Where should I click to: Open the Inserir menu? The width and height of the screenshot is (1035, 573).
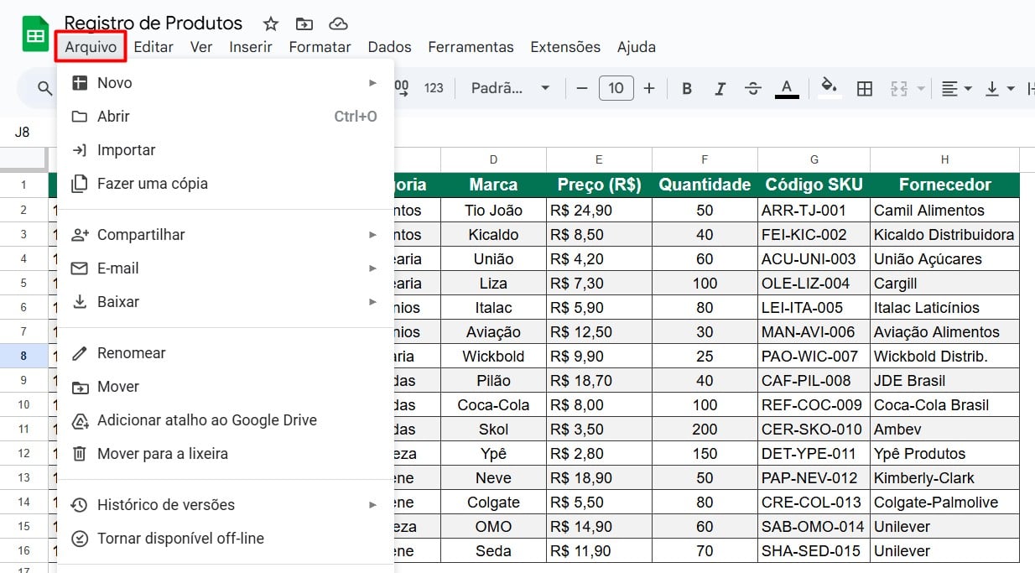coord(251,47)
